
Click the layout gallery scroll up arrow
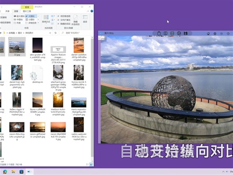pyautogui.click(x=38, y=16)
